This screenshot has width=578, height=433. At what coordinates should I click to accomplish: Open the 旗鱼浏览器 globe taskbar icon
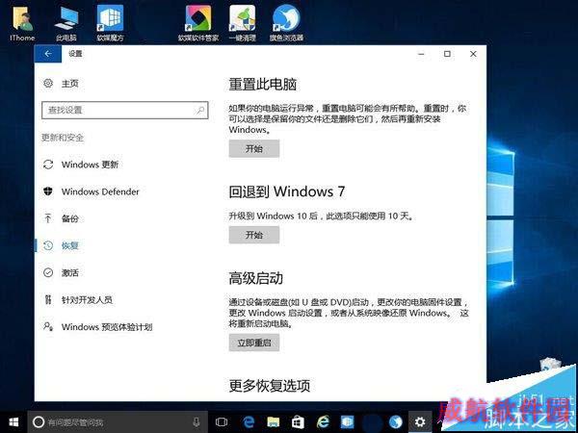(x=396, y=422)
